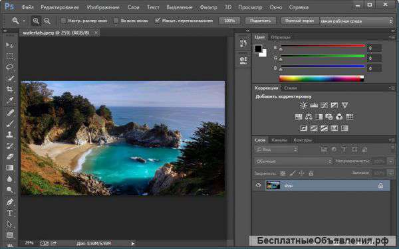Click the foreground black color swatch

tap(258, 48)
